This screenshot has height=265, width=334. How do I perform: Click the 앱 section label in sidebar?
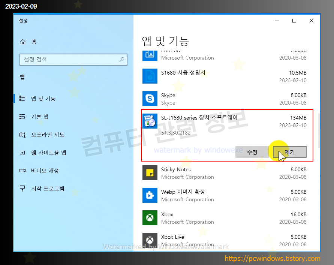click(22, 77)
